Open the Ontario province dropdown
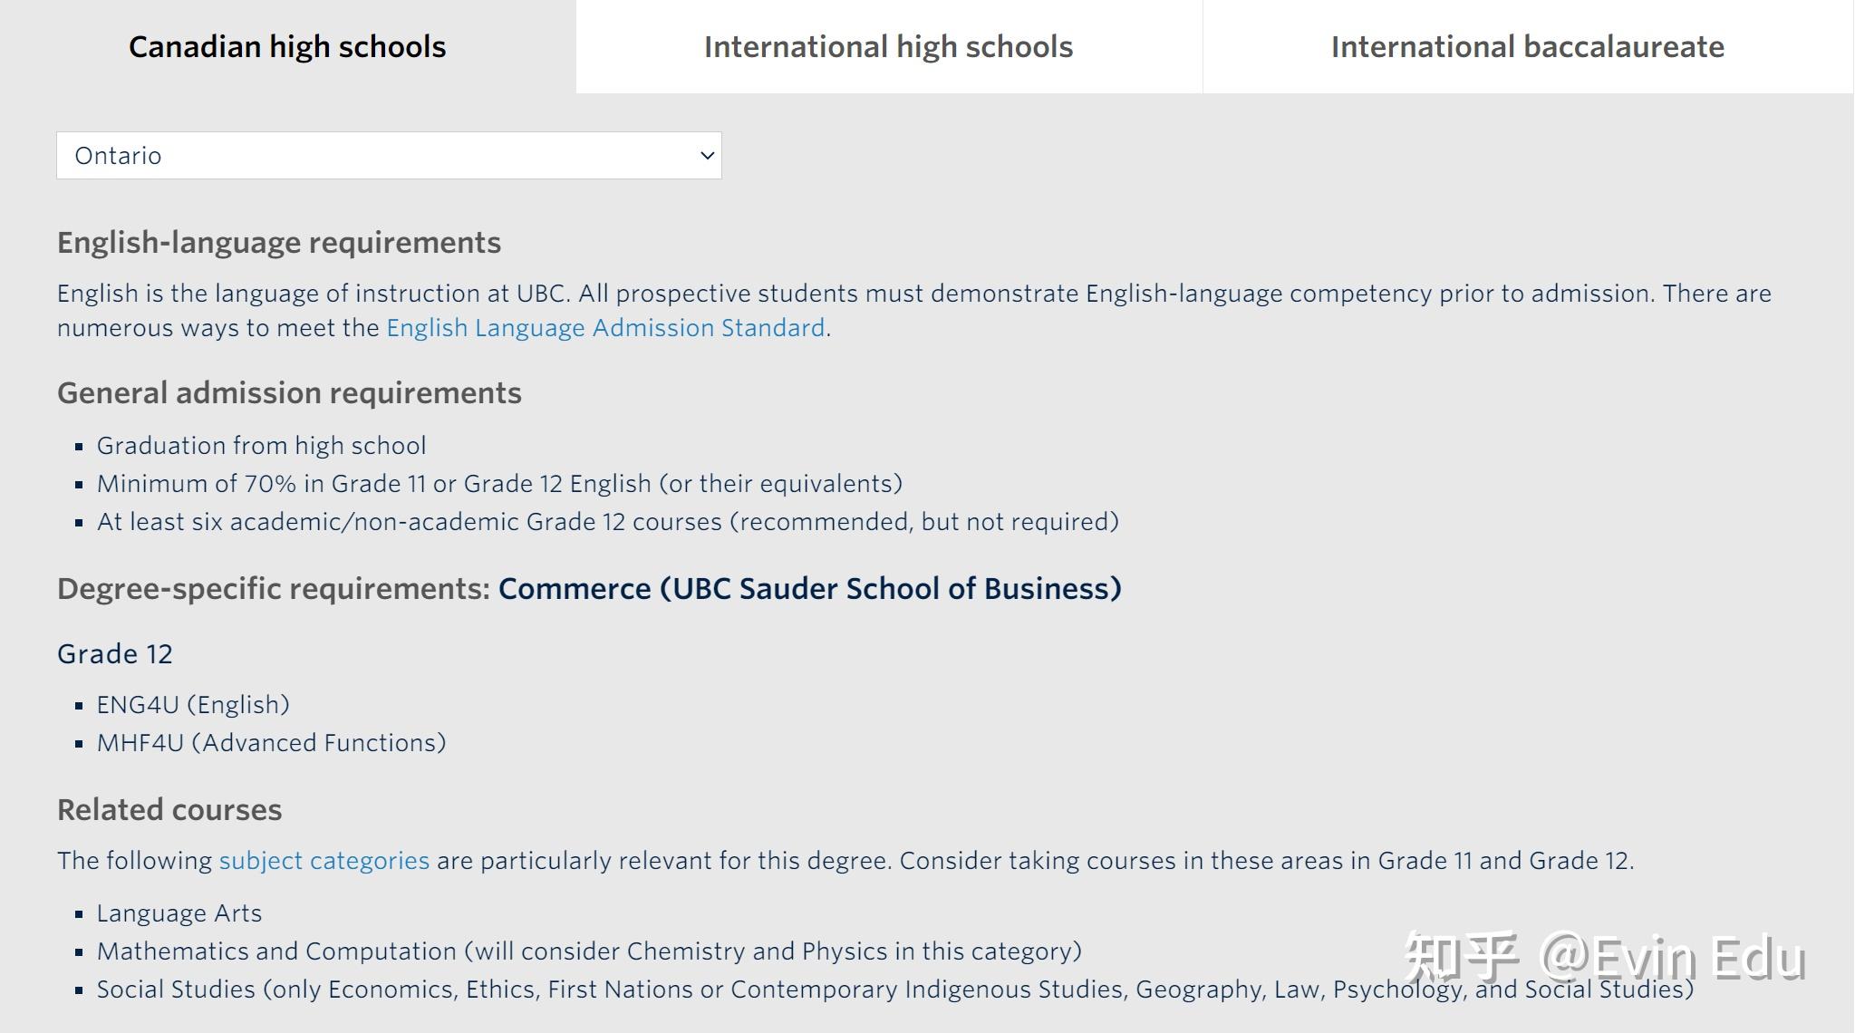1855x1033 pixels. [388, 156]
